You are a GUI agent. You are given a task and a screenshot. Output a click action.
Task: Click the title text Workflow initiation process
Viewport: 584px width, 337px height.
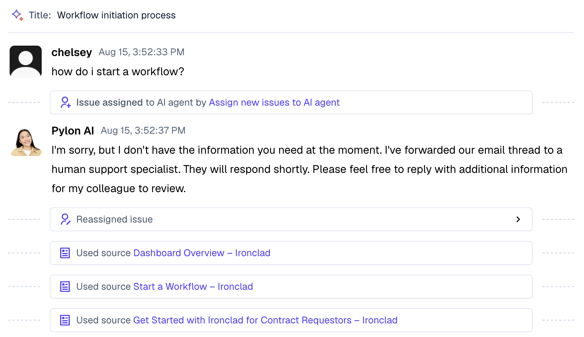[x=116, y=15]
